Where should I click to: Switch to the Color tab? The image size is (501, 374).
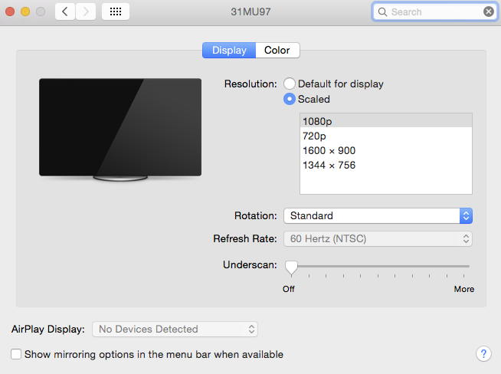277,50
